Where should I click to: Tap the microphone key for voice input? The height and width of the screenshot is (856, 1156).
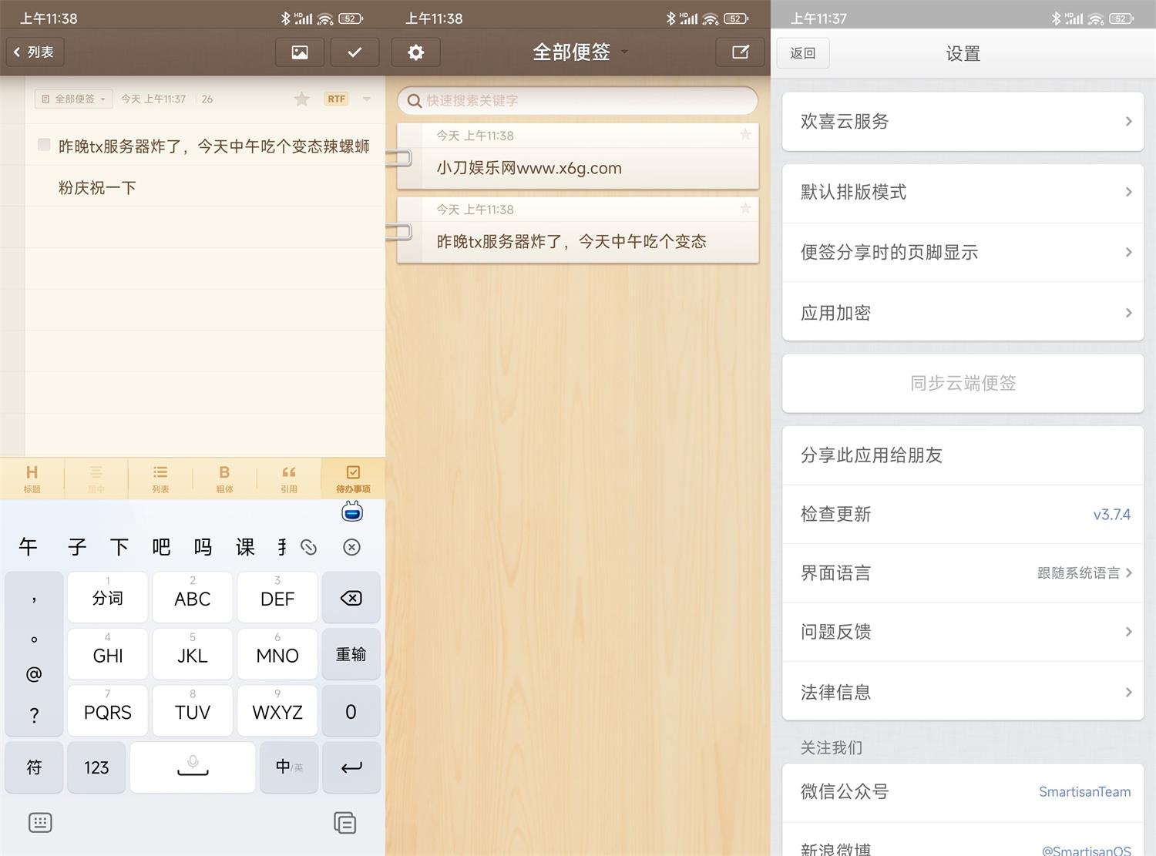click(192, 767)
